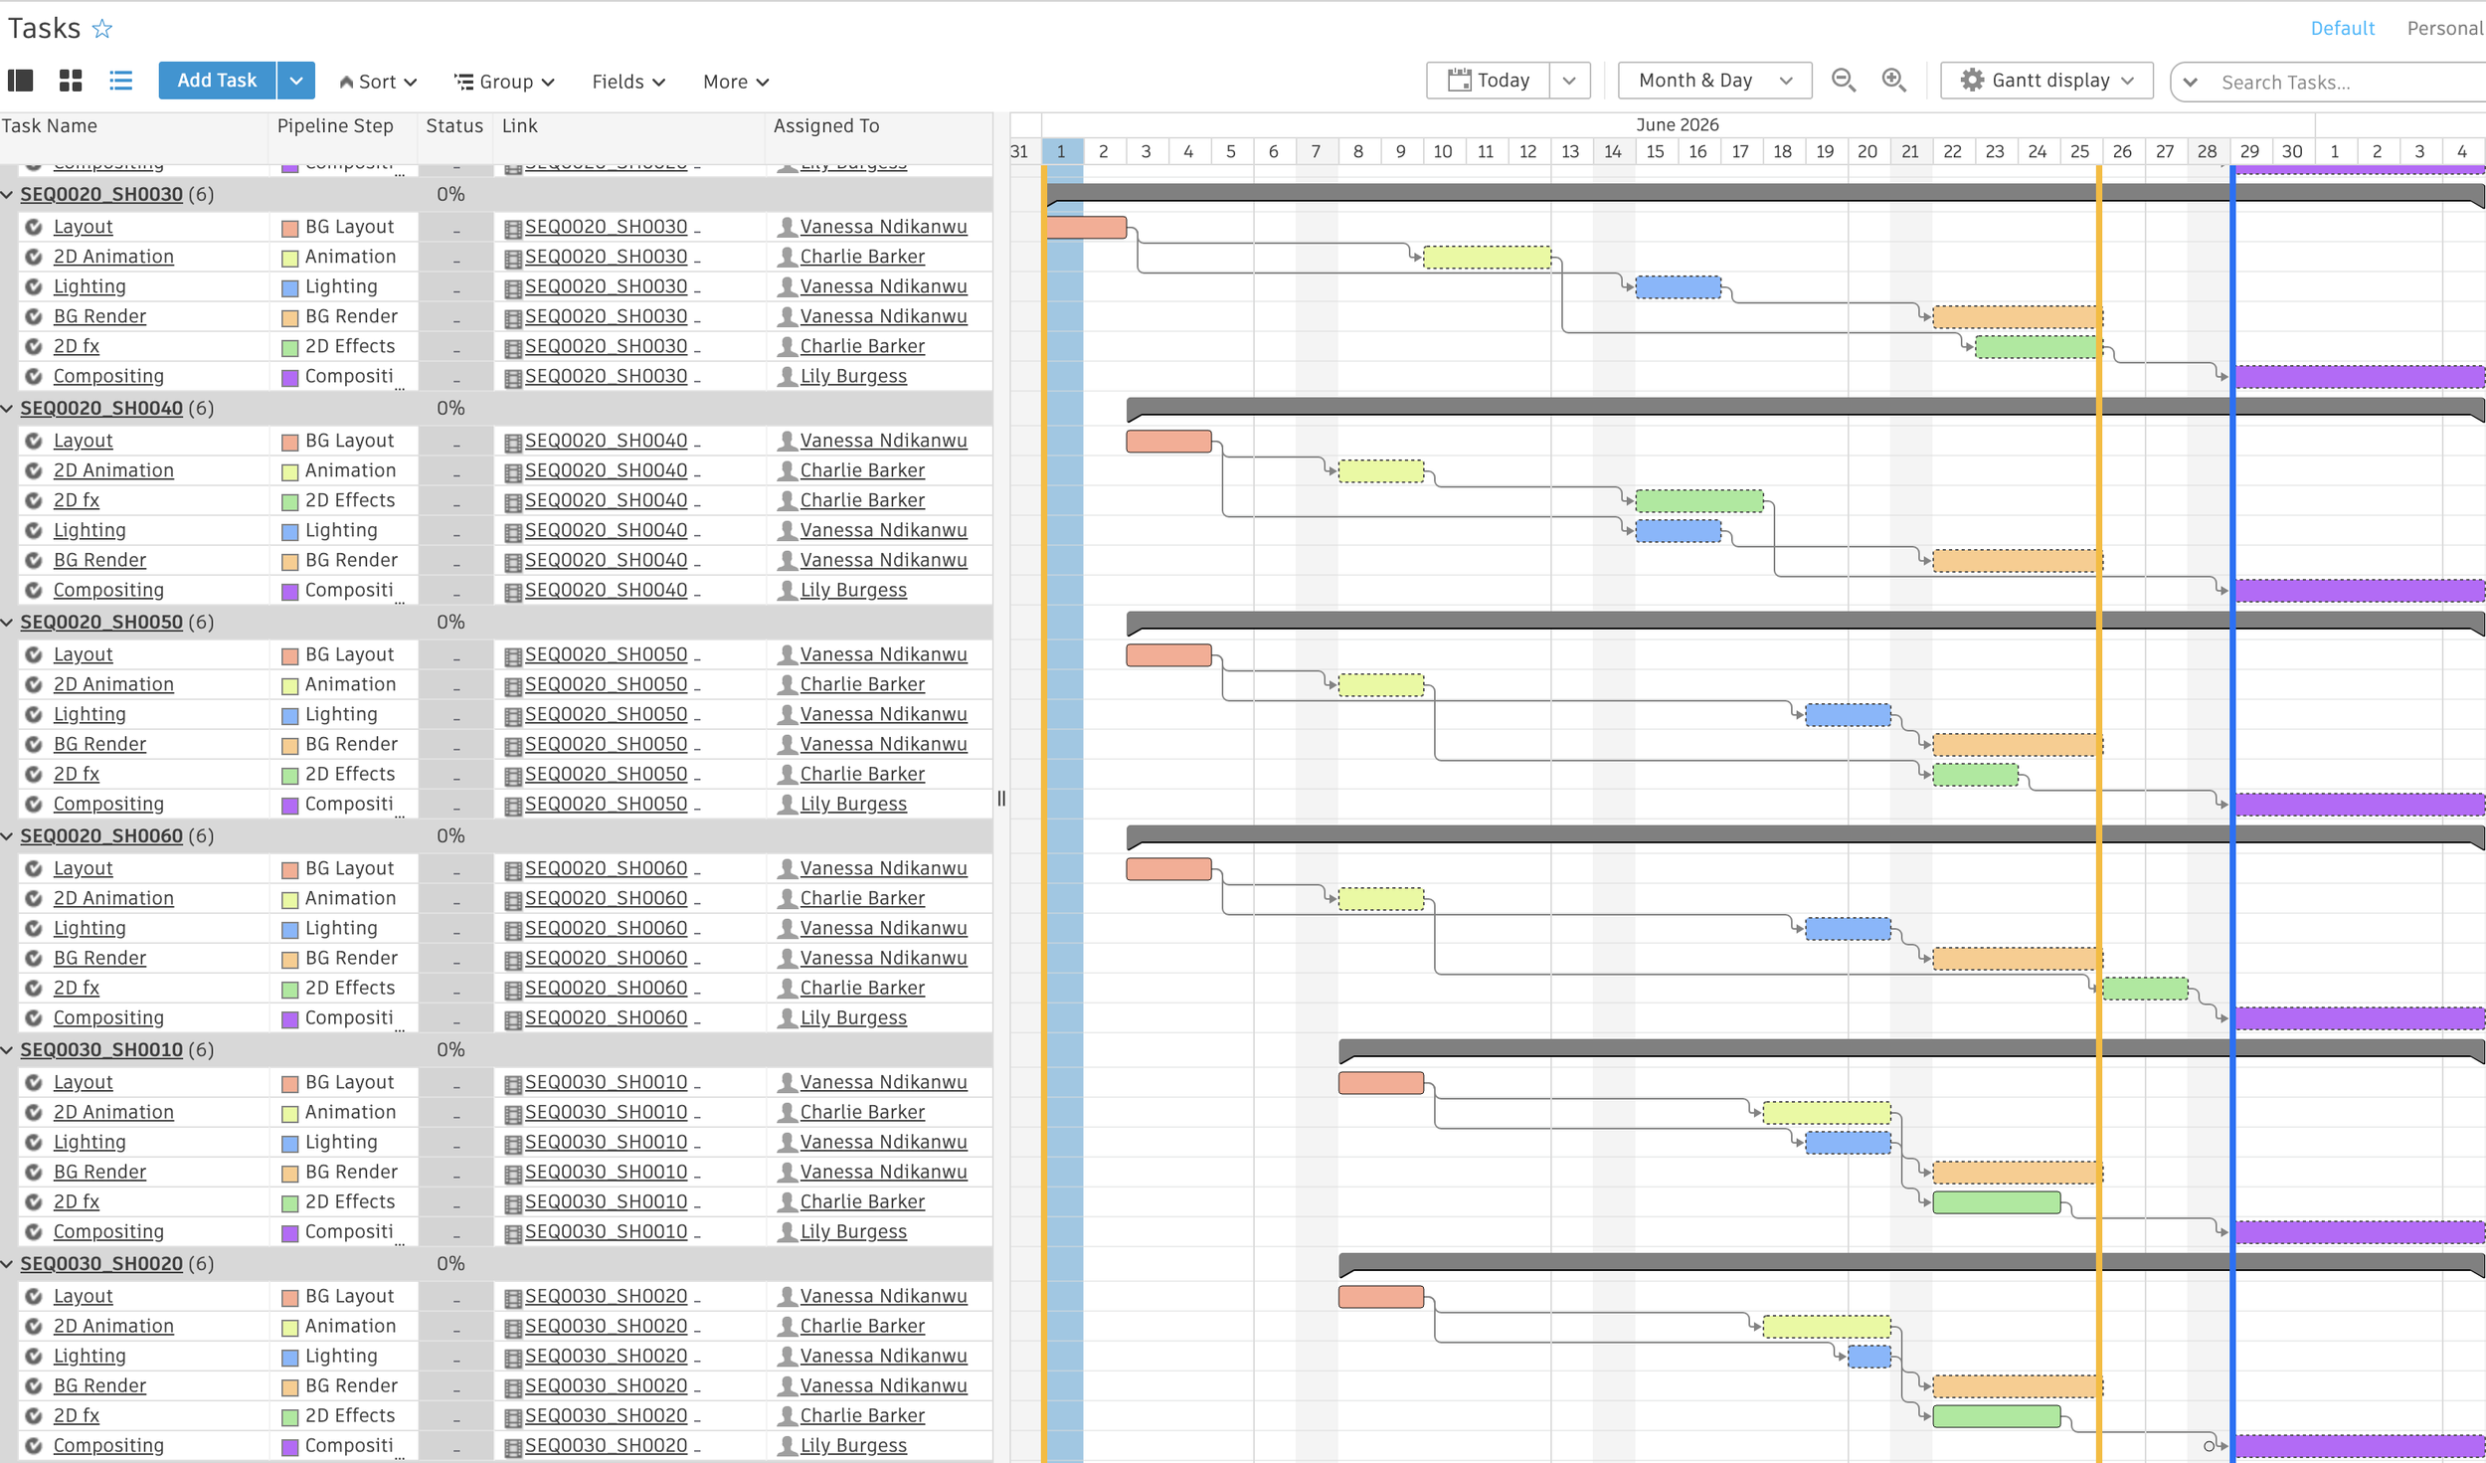The height and width of the screenshot is (1463, 2486).
Task: Open the Month & Day scale dropdown
Action: click(x=1714, y=81)
